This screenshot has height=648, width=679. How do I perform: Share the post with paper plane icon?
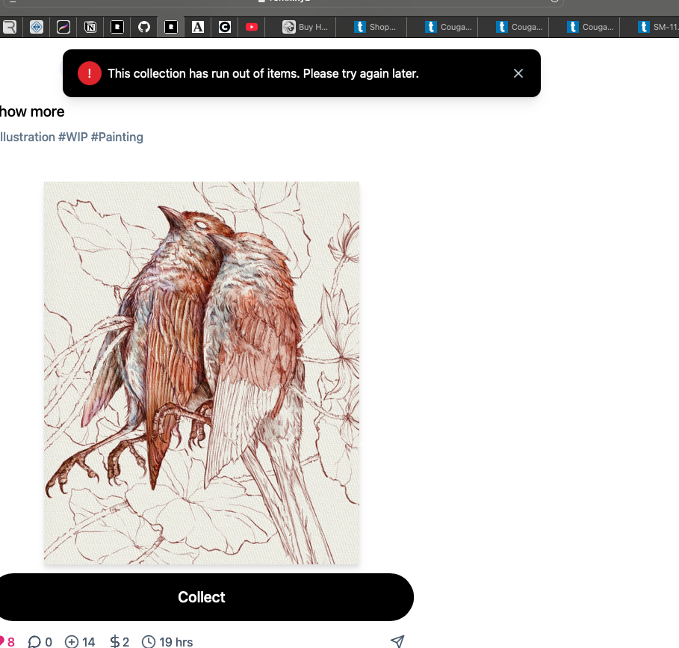(397, 641)
